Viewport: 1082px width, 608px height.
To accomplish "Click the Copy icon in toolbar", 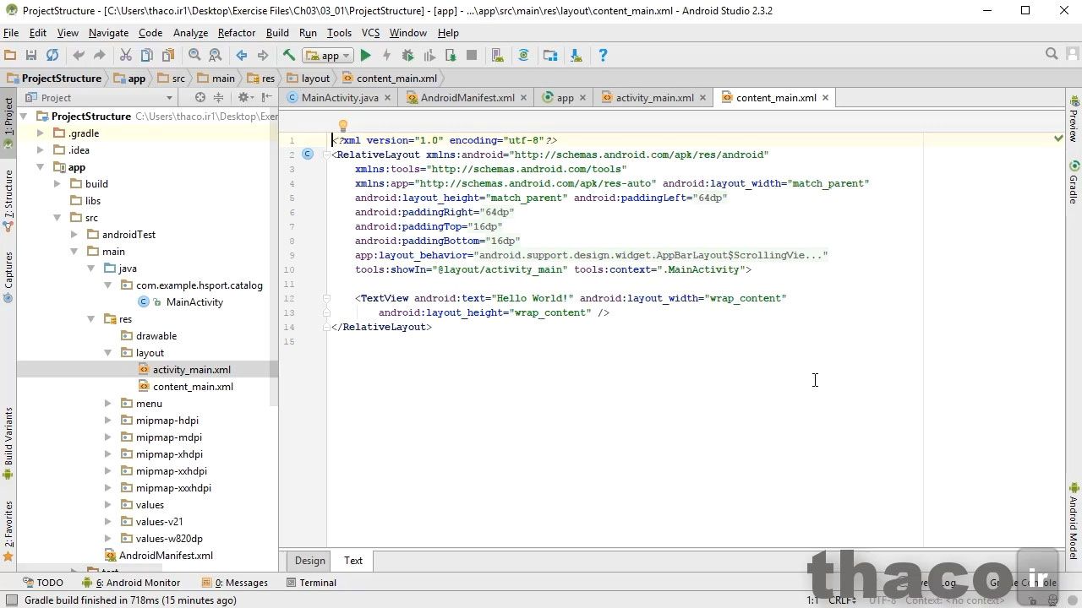I will point(147,55).
